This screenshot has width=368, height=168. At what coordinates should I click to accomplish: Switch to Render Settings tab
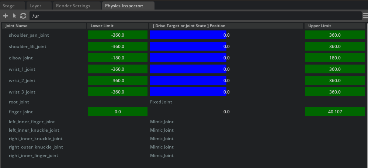pyautogui.click(x=73, y=6)
